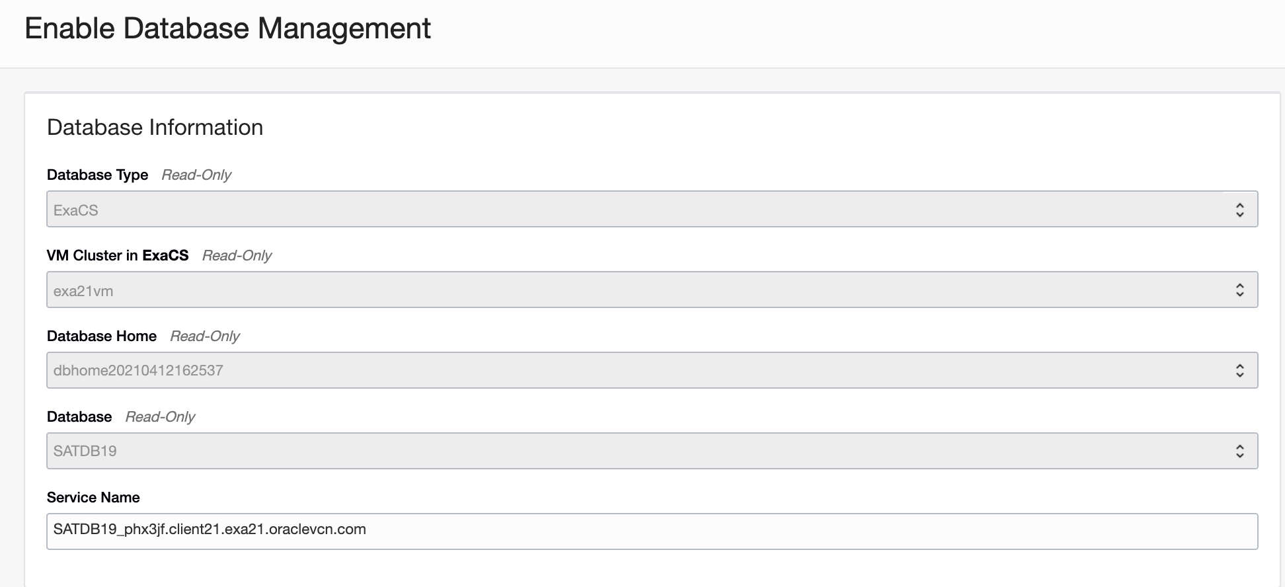
Task: Click the Service Name label
Action: pos(93,498)
